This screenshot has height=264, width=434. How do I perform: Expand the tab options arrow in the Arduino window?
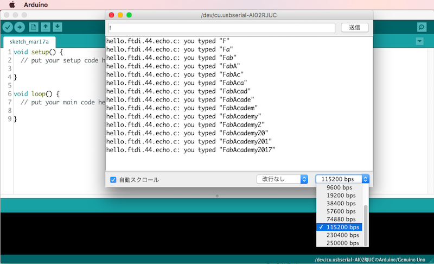pyautogui.click(x=419, y=41)
